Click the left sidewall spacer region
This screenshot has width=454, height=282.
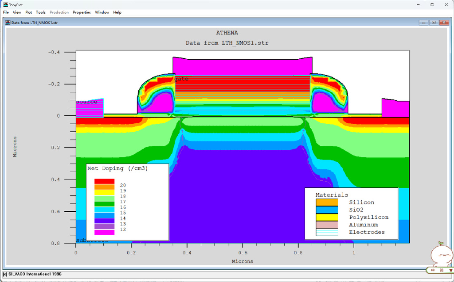pyautogui.click(x=156, y=94)
